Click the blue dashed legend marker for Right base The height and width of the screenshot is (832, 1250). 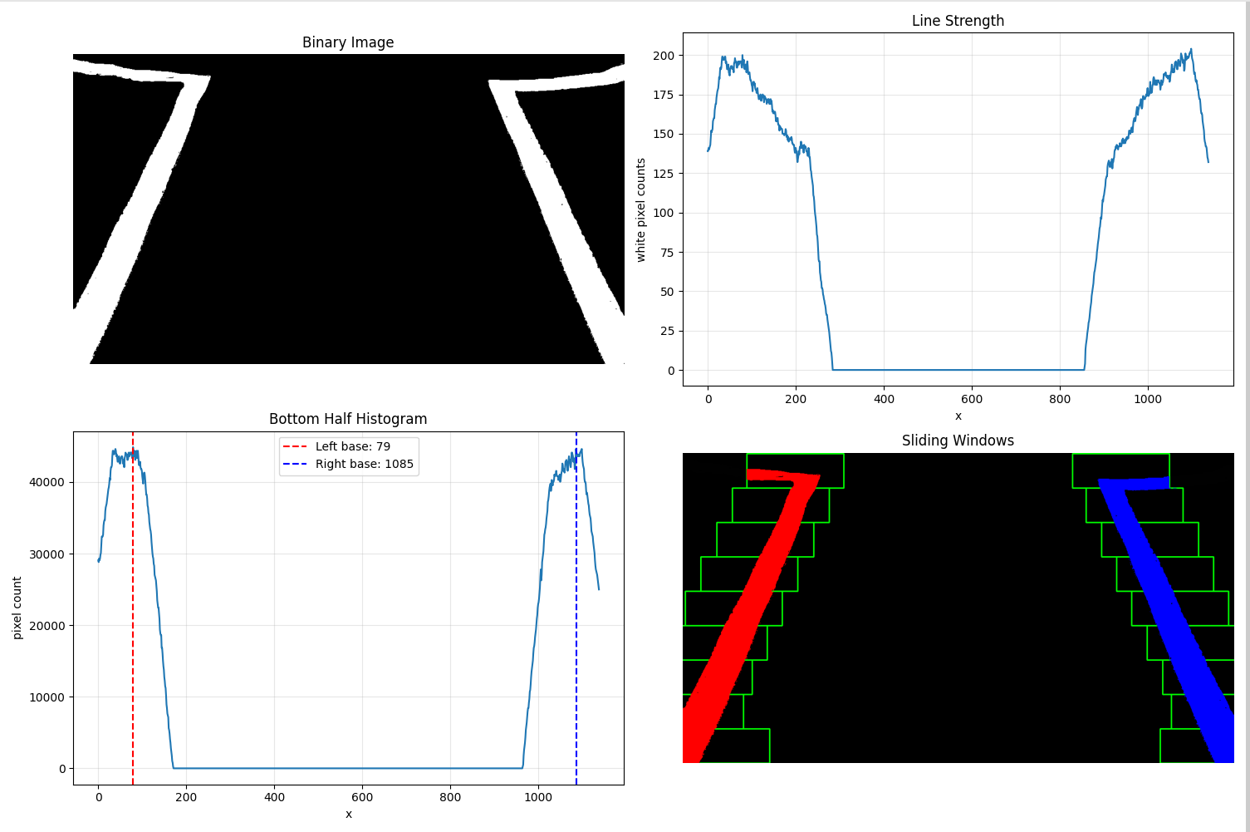point(295,465)
